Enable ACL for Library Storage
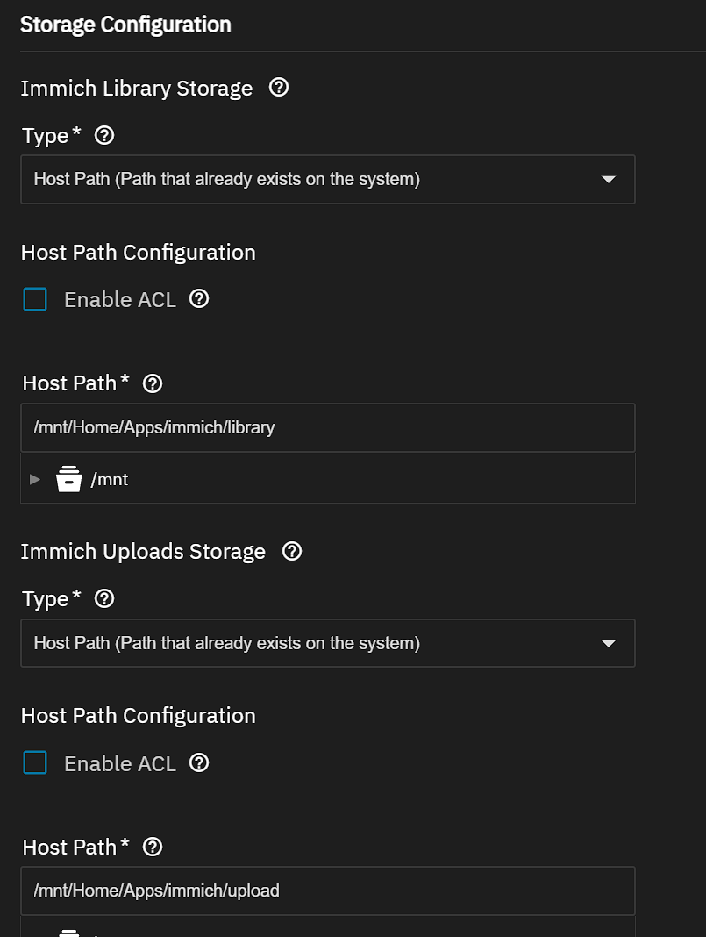This screenshot has height=937, width=706. pos(35,299)
